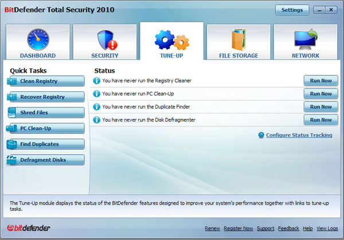Viewport: 344px width, 240px height.
Task: Click the Recover Registry button icon
Action: (x=12, y=97)
